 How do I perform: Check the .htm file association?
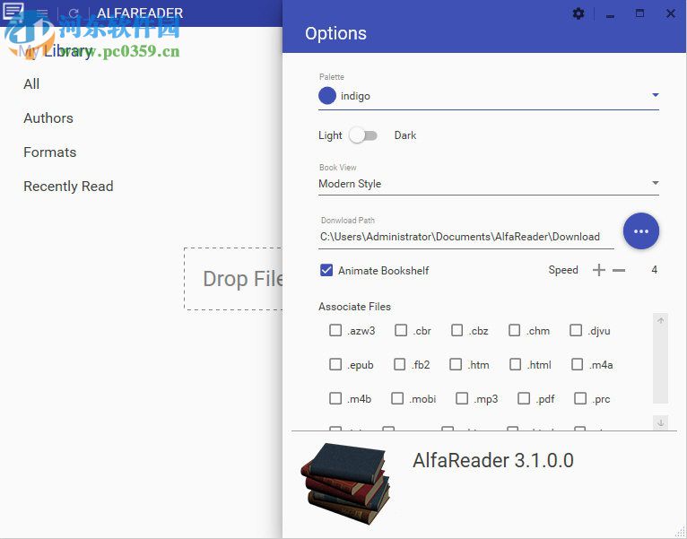456,364
